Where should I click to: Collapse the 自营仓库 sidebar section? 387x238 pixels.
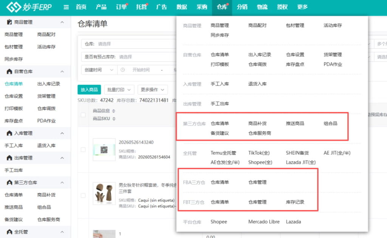click(62, 71)
